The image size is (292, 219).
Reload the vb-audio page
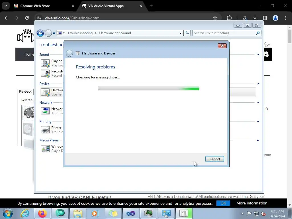pos(27,18)
